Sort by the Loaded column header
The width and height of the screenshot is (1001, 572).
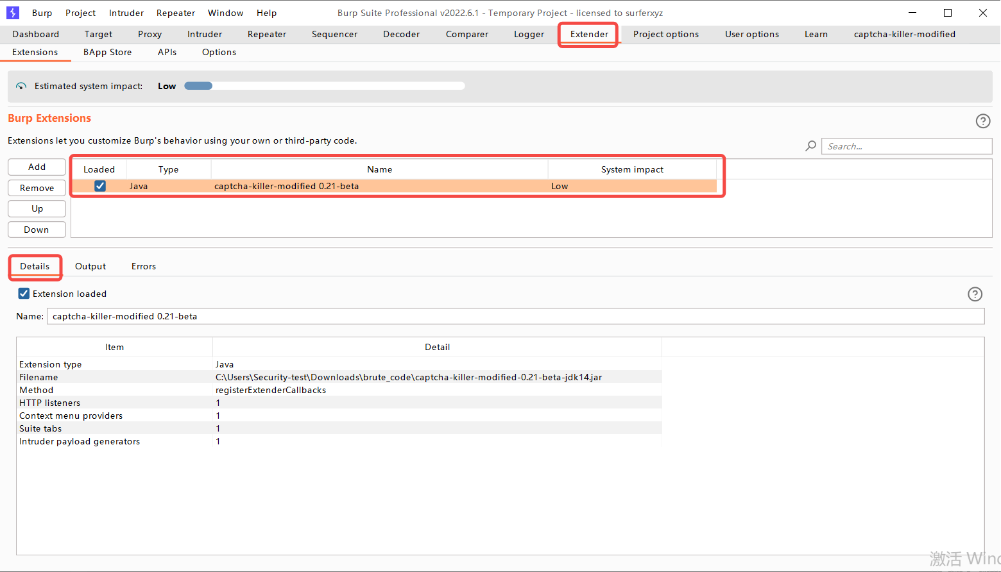99,169
